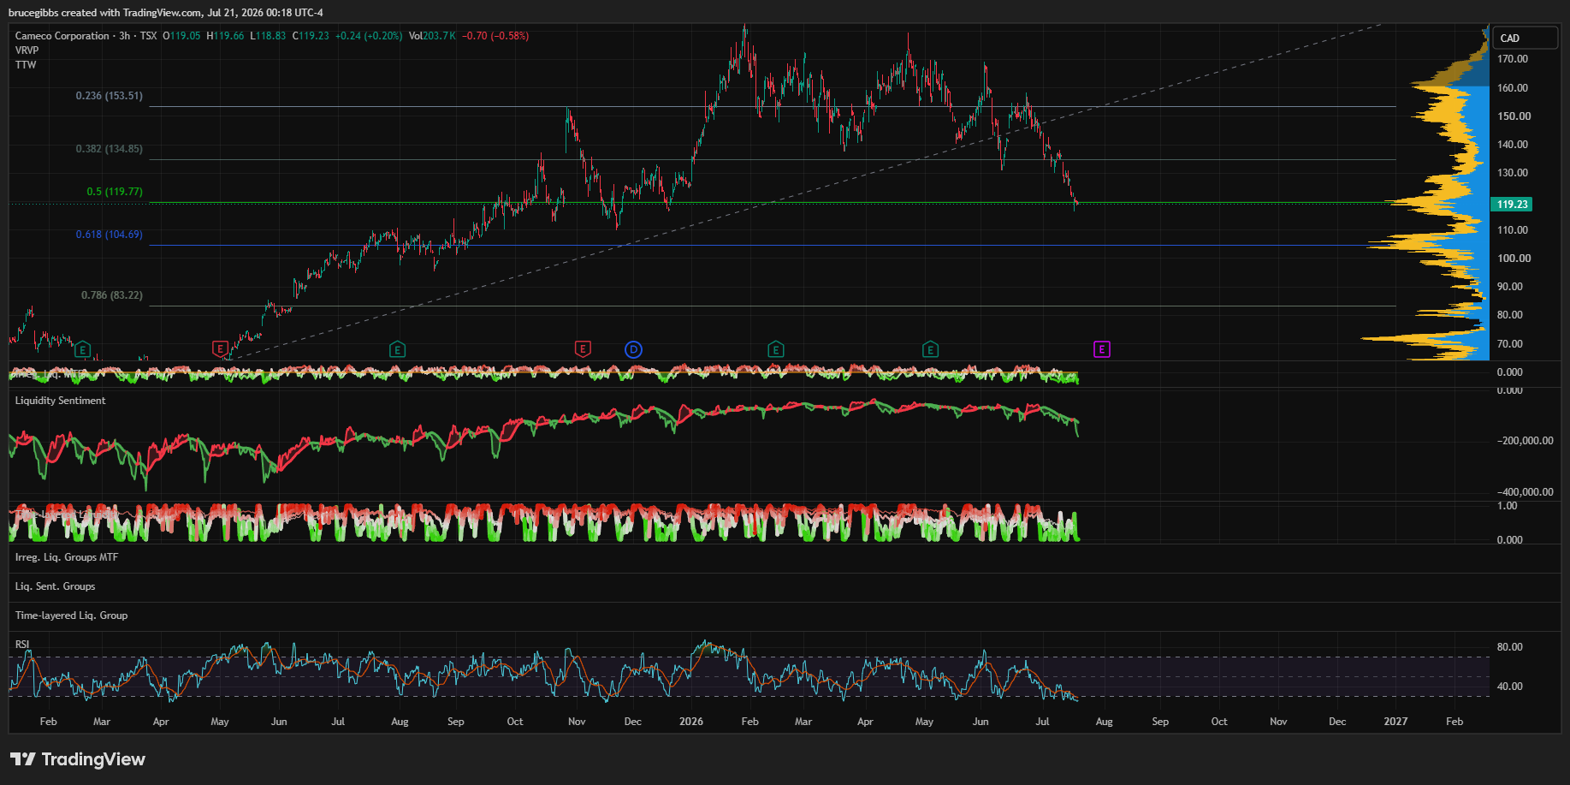Select the 2027 label on time axis
Viewport: 1570px width, 785px height.
coord(1395,722)
